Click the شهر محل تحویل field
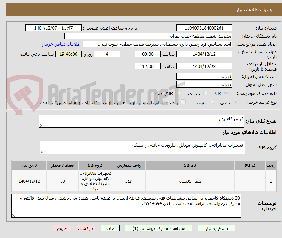This screenshot has height=238, width=282. click(204, 84)
